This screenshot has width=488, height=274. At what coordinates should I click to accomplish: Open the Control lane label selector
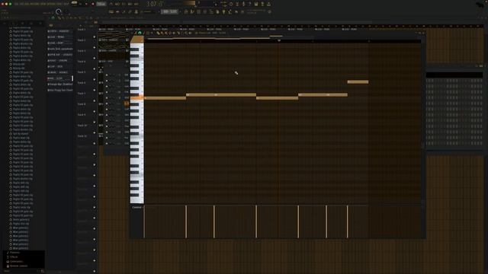point(136,207)
